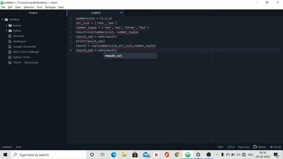Image resolution: width=283 pixels, height=159 pixels.
Task: Select the untitled editor tab
Action: [x=96, y=13]
